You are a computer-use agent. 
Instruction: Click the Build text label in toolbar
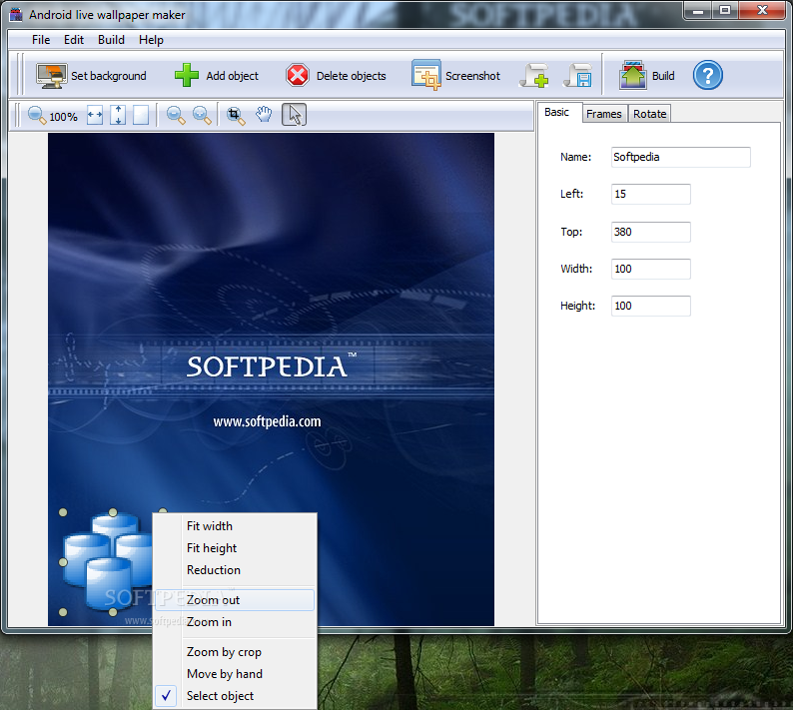pyautogui.click(x=663, y=76)
